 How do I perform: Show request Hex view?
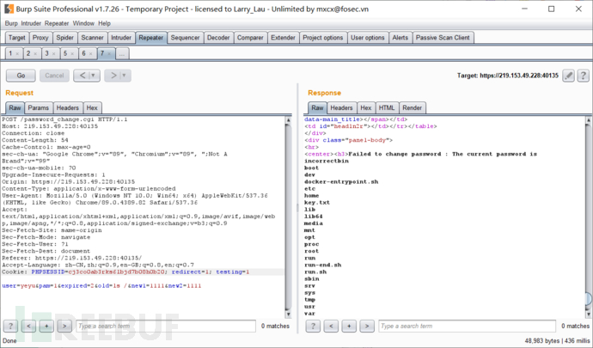coord(92,107)
